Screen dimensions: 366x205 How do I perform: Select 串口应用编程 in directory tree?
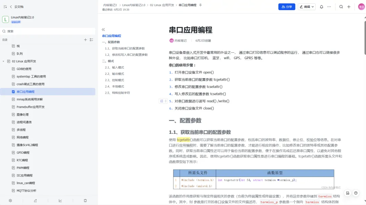click(48, 92)
